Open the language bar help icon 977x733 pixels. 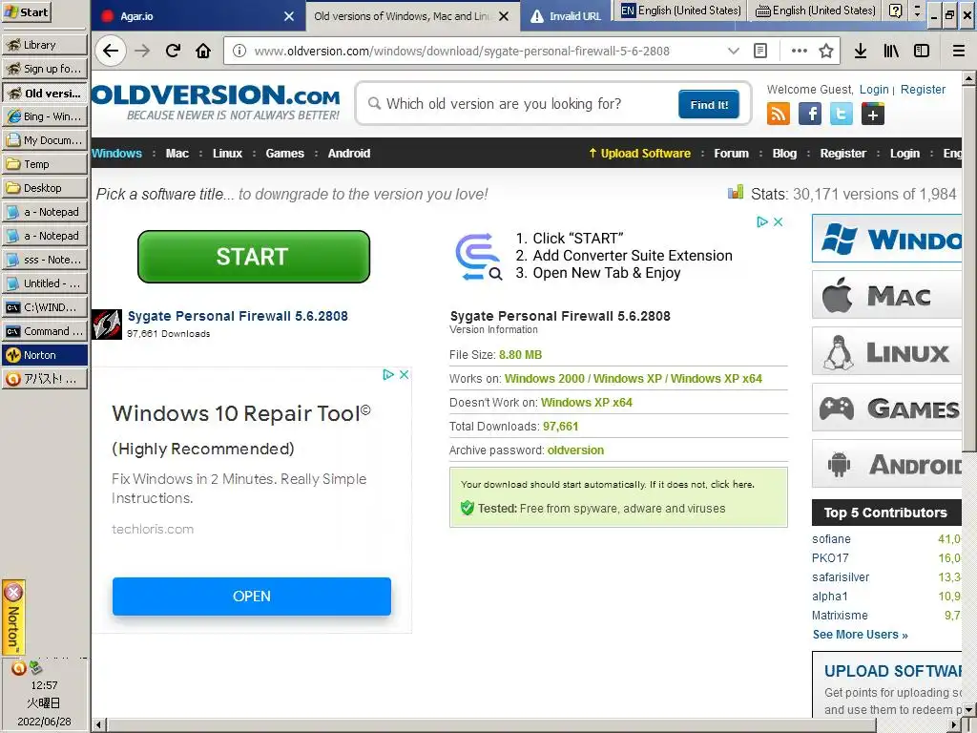[x=895, y=10]
